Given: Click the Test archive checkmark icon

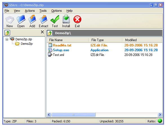Looking at the screenshot, I should click(x=55, y=19).
